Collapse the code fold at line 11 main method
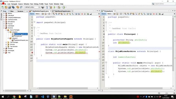Image resolution: width=176 pixels, height=99 pixels. click(34, 44)
